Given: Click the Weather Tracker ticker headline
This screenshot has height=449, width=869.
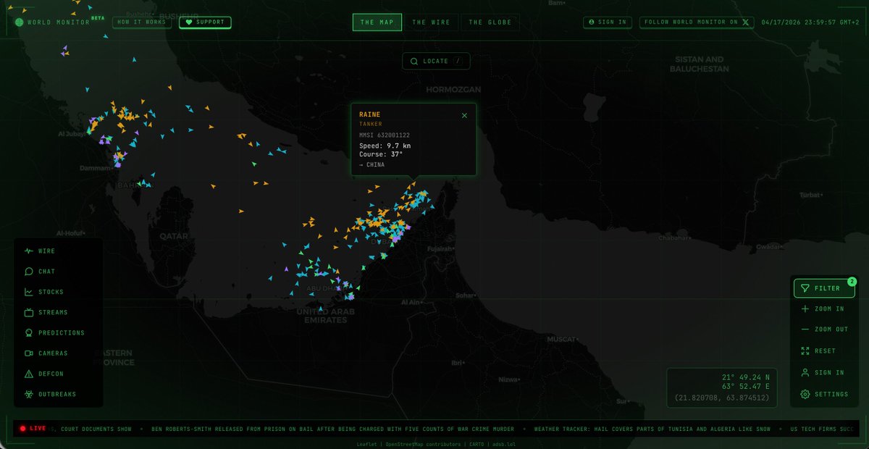Looking at the screenshot, I should [652, 429].
